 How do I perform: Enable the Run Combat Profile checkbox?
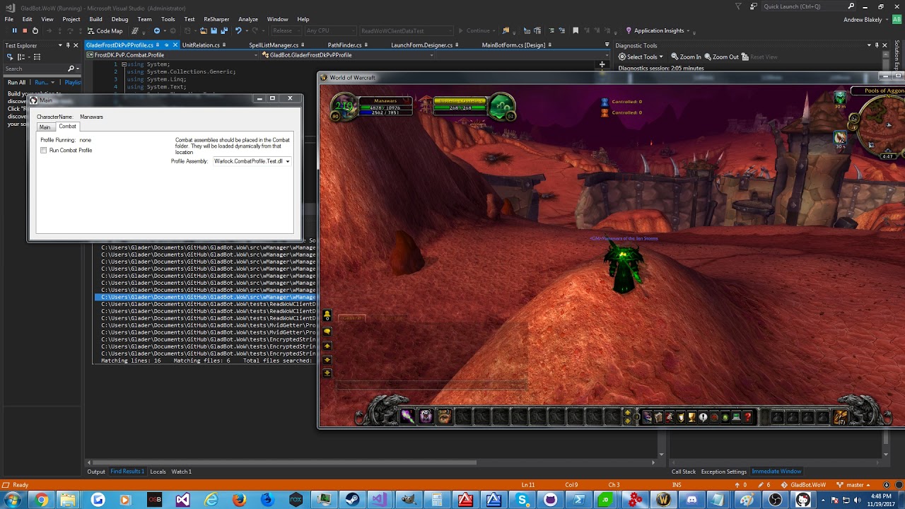[44, 151]
